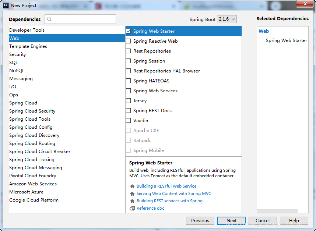Click the Reference doc icon

(132, 209)
